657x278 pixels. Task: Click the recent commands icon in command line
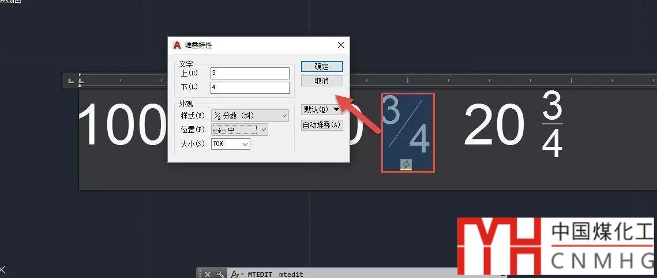pos(236,275)
